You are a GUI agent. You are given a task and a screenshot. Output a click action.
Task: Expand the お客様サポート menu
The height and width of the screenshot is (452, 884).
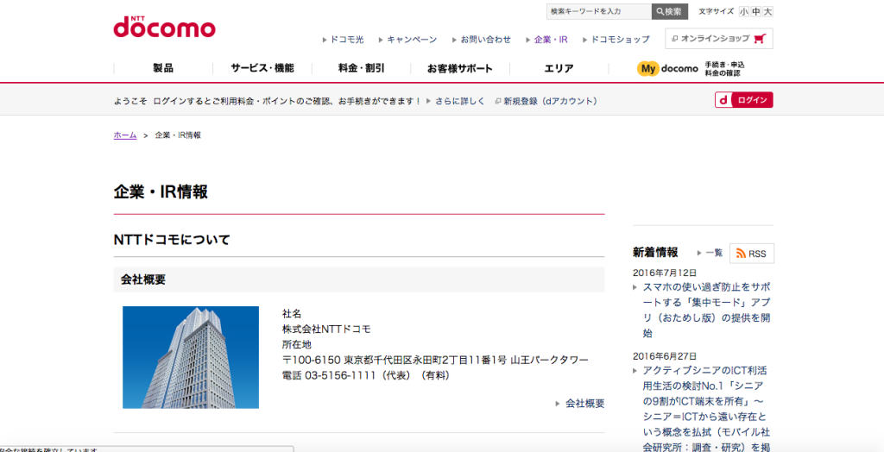click(x=460, y=69)
